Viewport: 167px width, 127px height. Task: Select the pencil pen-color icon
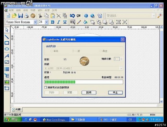coord(79,22)
